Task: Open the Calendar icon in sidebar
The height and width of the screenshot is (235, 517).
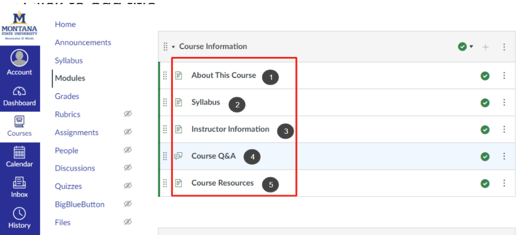Action: (19, 152)
